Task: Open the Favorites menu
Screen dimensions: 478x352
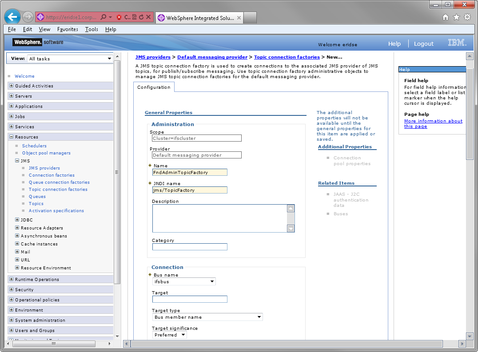Action: [68, 29]
